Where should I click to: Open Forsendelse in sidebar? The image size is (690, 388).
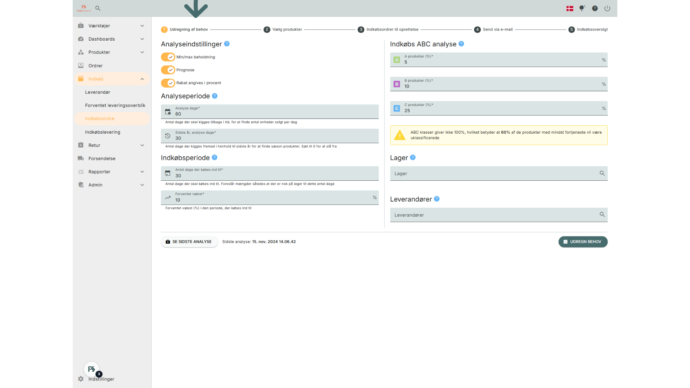point(112,158)
